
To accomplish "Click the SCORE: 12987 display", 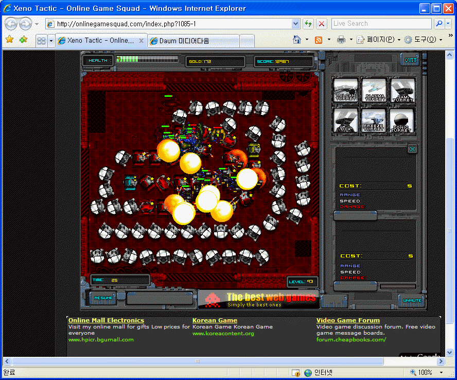I will [283, 62].
